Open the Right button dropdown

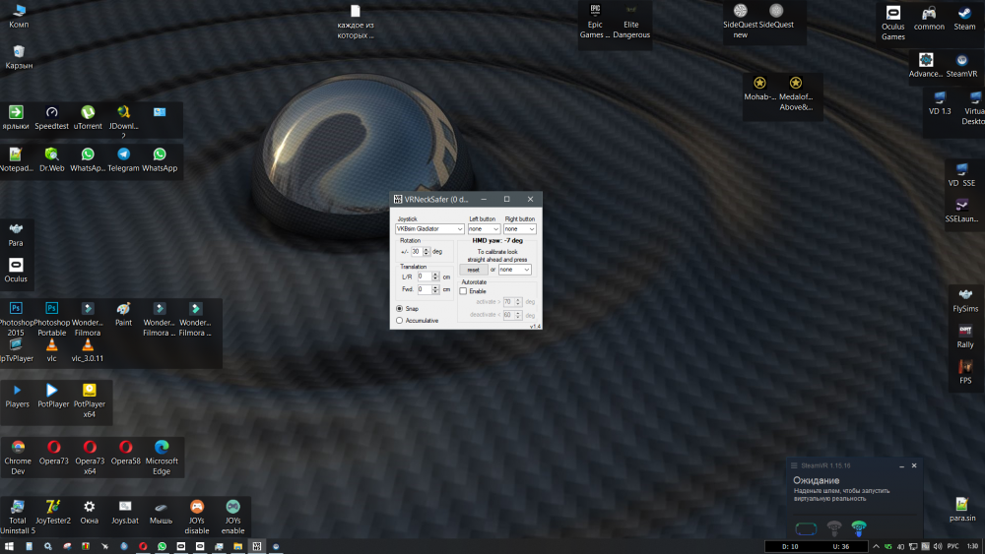[519, 229]
